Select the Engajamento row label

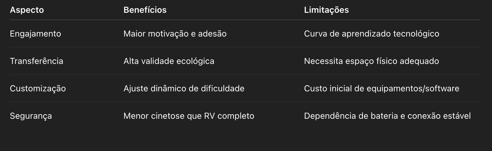(x=35, y=34)
